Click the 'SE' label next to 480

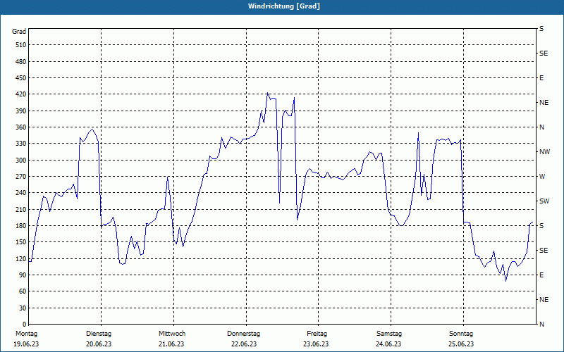pos(544,54)
